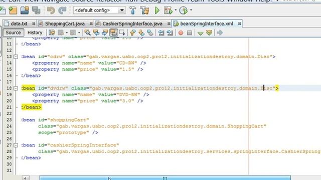Collapse the cdrw bean fold at line 13
Image resolution: width=321 pixels, height=180 pixels.
16,56
